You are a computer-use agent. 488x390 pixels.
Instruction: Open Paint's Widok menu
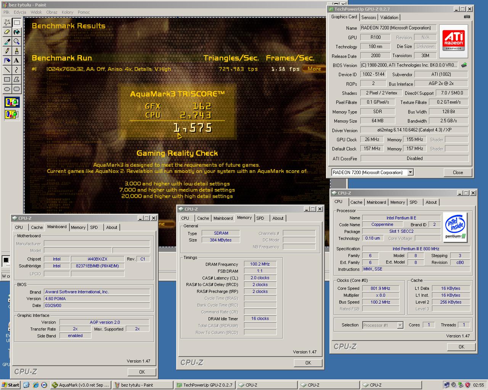[x=36, y=12]
